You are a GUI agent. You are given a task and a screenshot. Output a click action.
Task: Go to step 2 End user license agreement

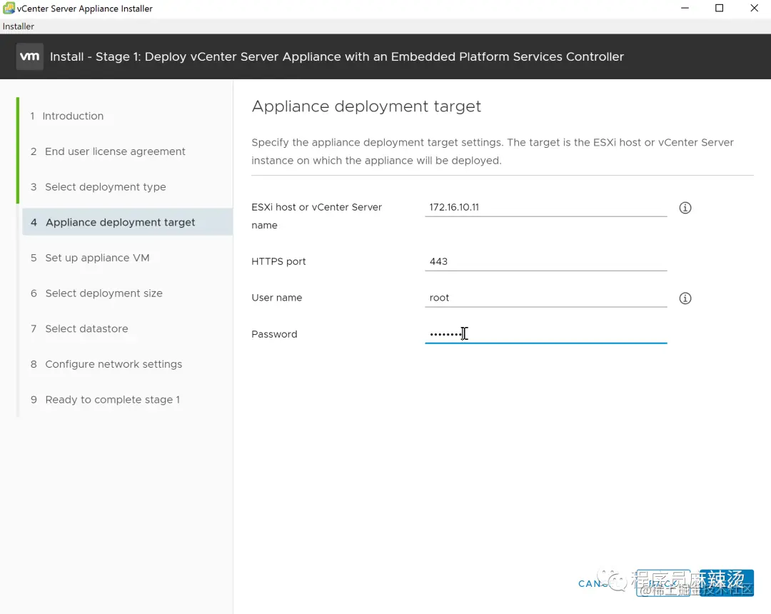109,151
